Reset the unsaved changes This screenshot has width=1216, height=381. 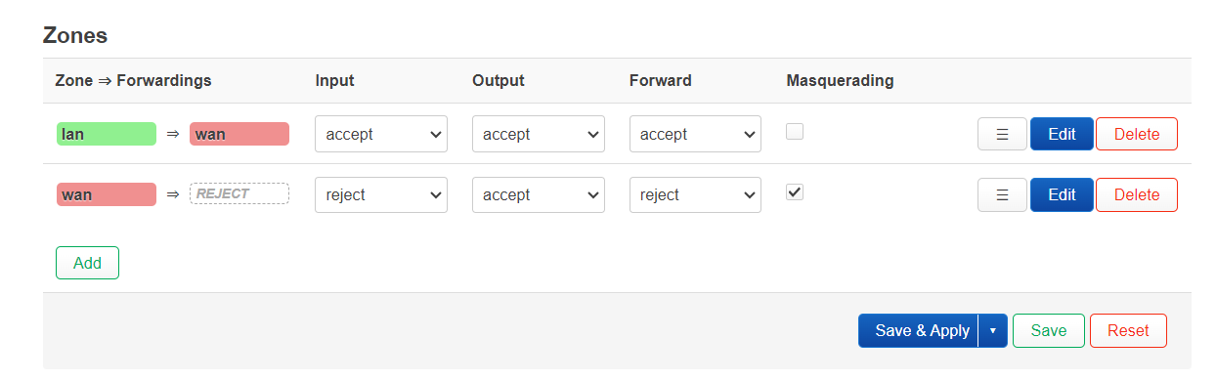point(1128,330)
